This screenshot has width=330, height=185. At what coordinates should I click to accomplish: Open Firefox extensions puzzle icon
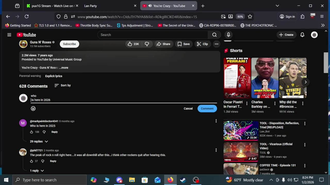coord(302,16)
